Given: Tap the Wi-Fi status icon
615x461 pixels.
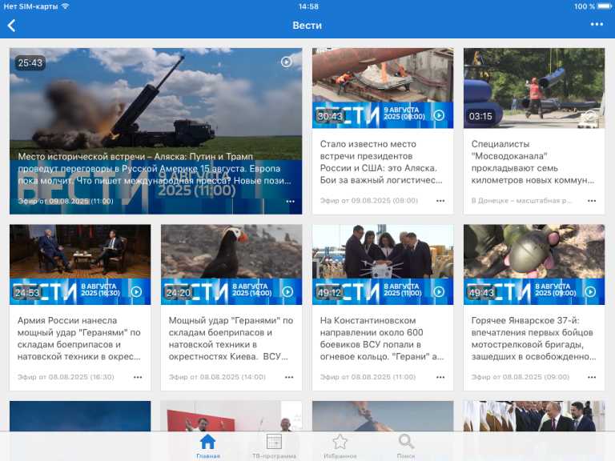Looking at the screenshot, I should (x=65, y=6).
